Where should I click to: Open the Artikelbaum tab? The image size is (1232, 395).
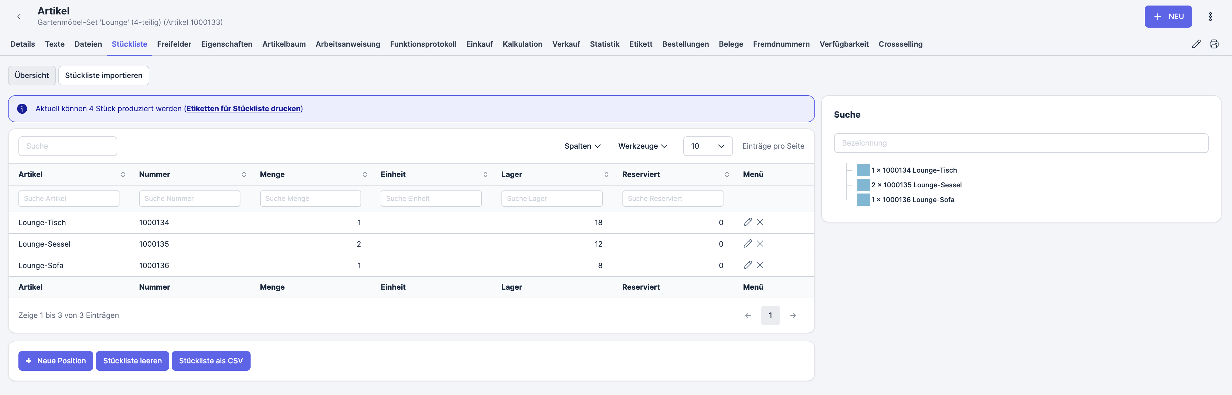click(284, 44)
